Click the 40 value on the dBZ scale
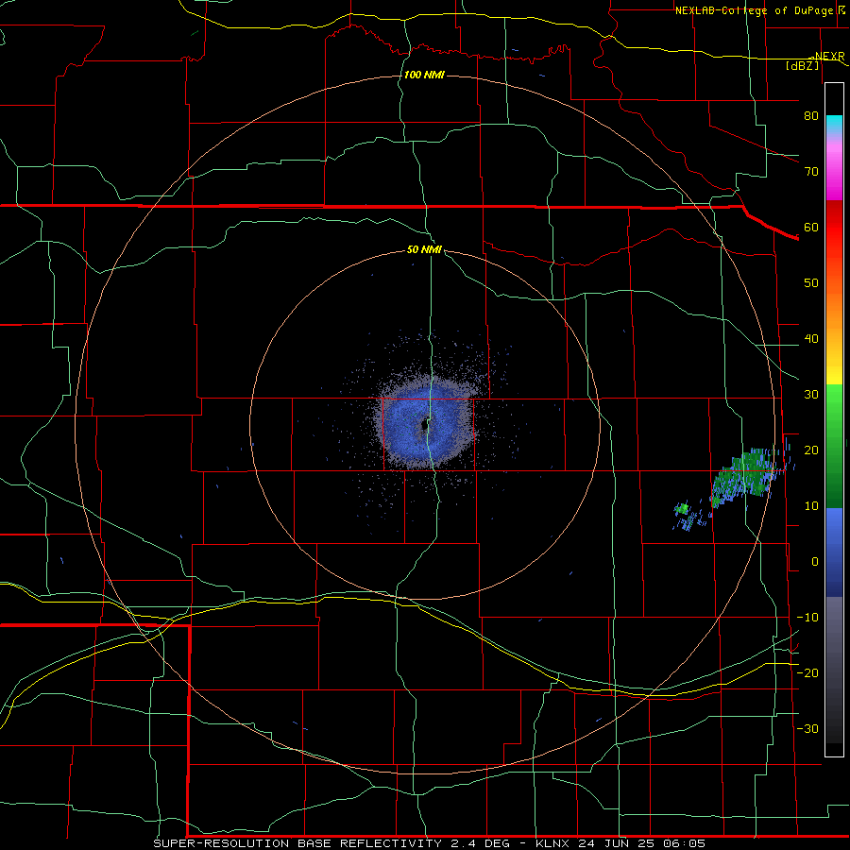 point(811,339)
